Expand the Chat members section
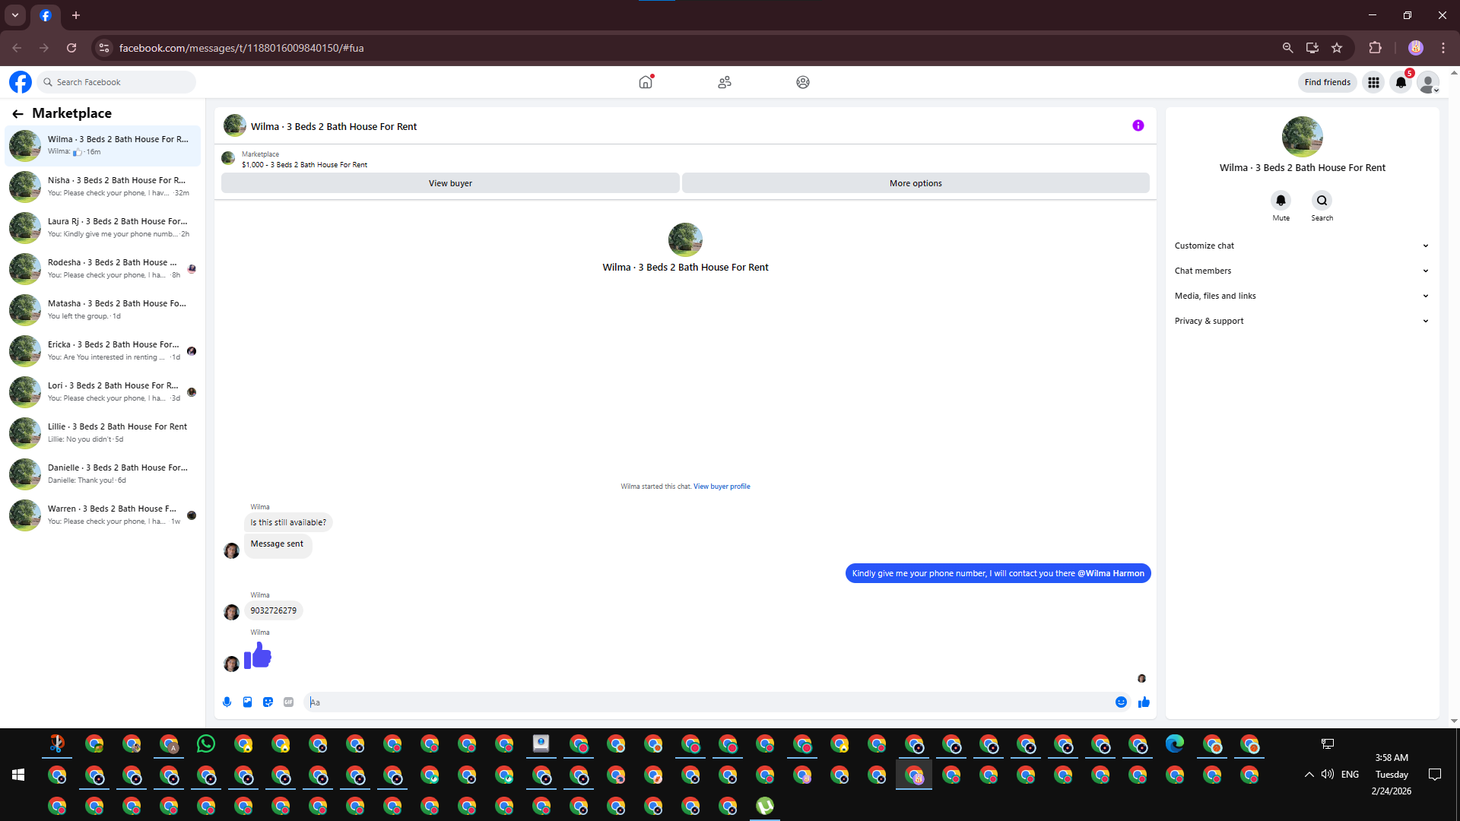This screenshot has width=1460, height=821. [1301, 271]
